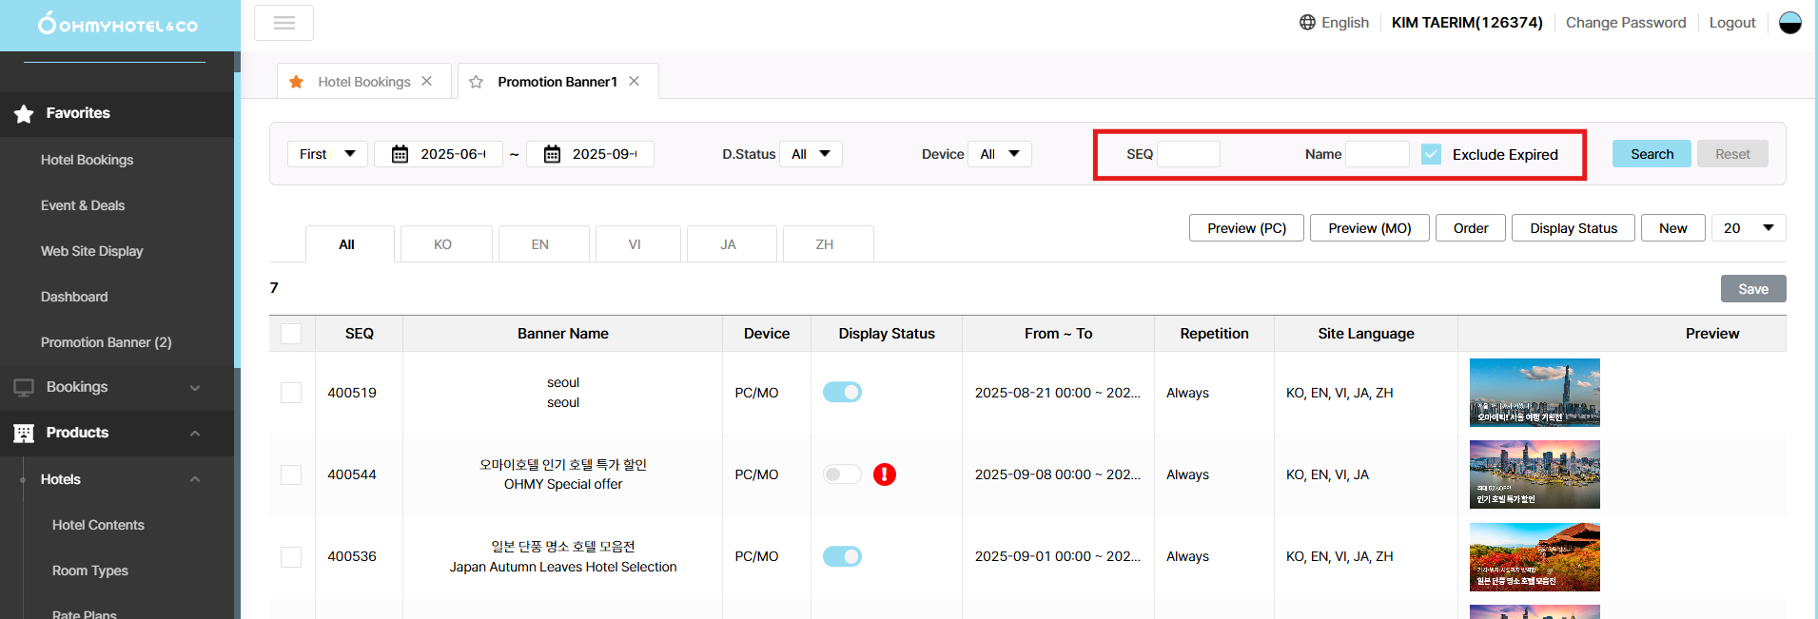Close the Hotel Bookings tab
Viewport: 1818px width, 619px height.
pyautogui.click(x=427, y=82)
